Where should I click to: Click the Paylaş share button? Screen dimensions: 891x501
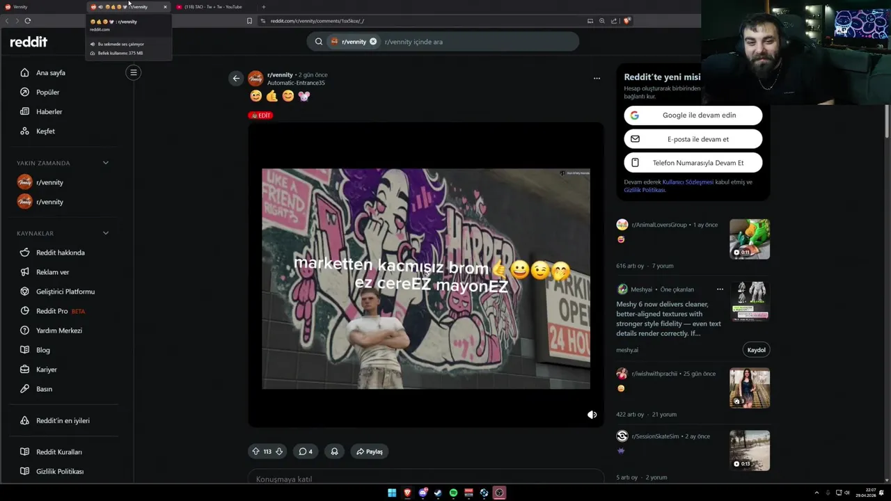(370, 452)
